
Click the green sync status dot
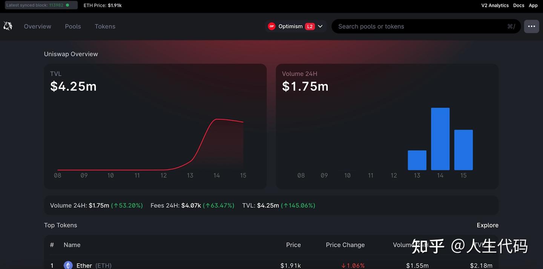[67, 5]
